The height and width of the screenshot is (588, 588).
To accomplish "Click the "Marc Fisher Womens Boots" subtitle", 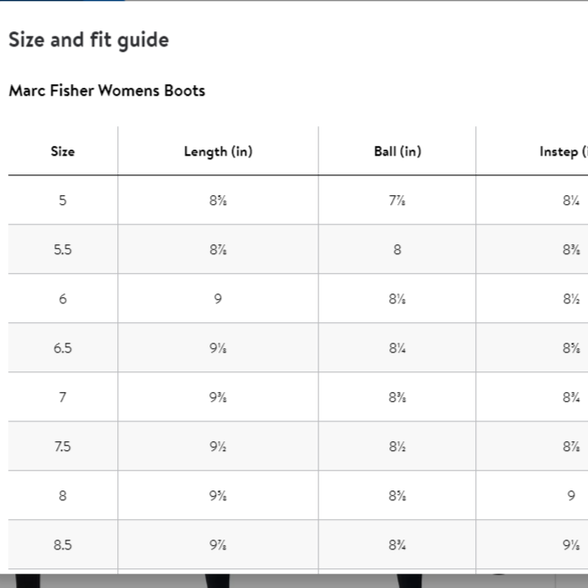I will 107,90.
